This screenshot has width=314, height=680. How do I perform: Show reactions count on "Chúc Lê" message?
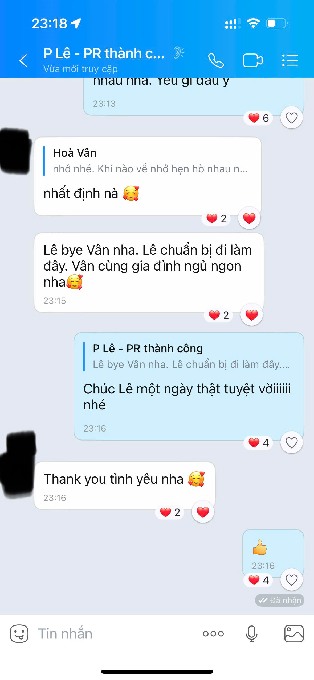click(258, 443)
